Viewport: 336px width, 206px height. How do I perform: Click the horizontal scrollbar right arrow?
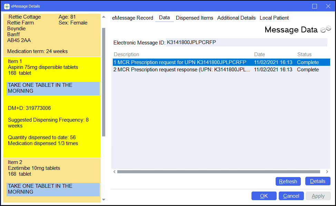tap(327, 172)
